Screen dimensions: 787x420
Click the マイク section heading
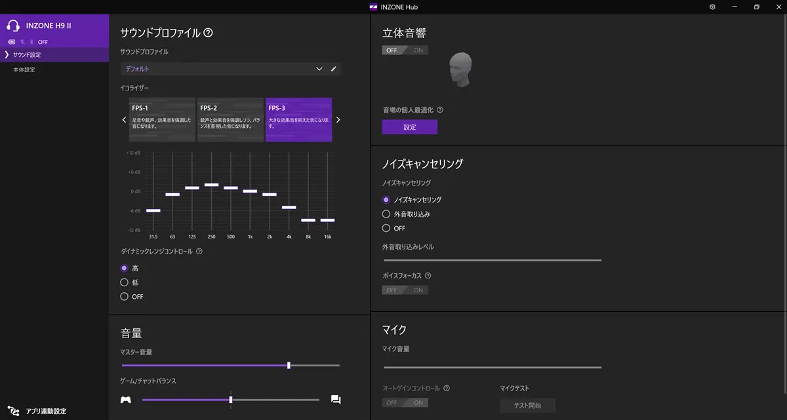click(x=395, y=329)
